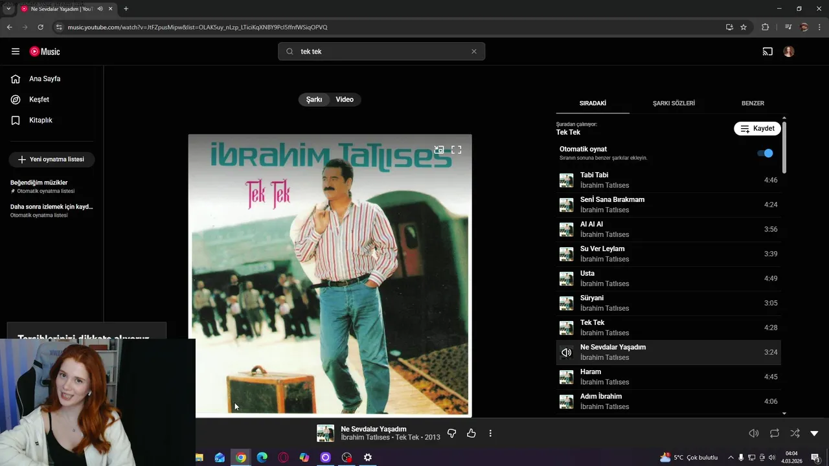
Task: Open Chrome from the Windows taskbar
Action: pyautogui.click(x=240, y=458)
